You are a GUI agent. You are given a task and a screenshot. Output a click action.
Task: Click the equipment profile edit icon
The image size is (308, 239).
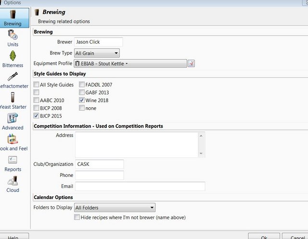click(x=191, y=63)
